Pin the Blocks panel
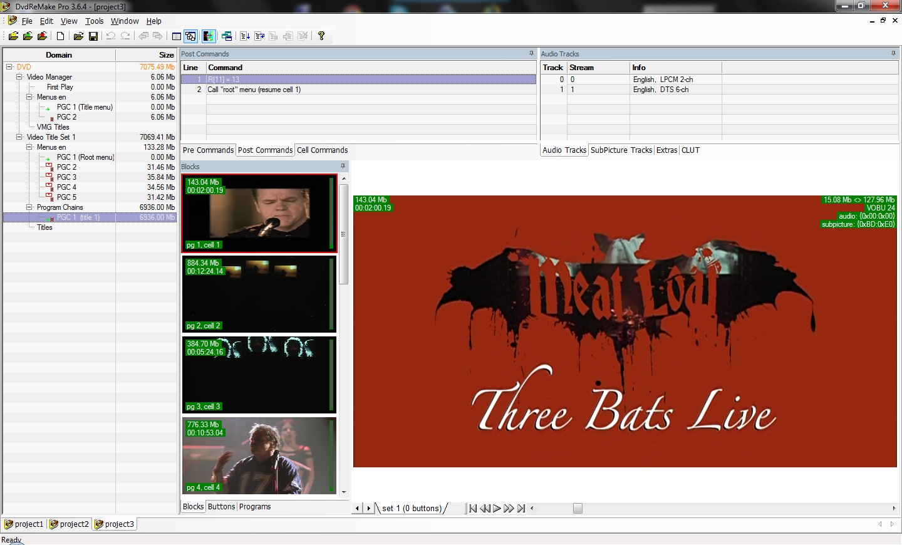This screenshot has height=545, width=902. [343, 166]
